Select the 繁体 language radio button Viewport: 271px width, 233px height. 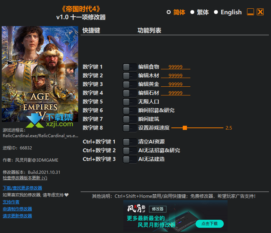click(192, 12)
